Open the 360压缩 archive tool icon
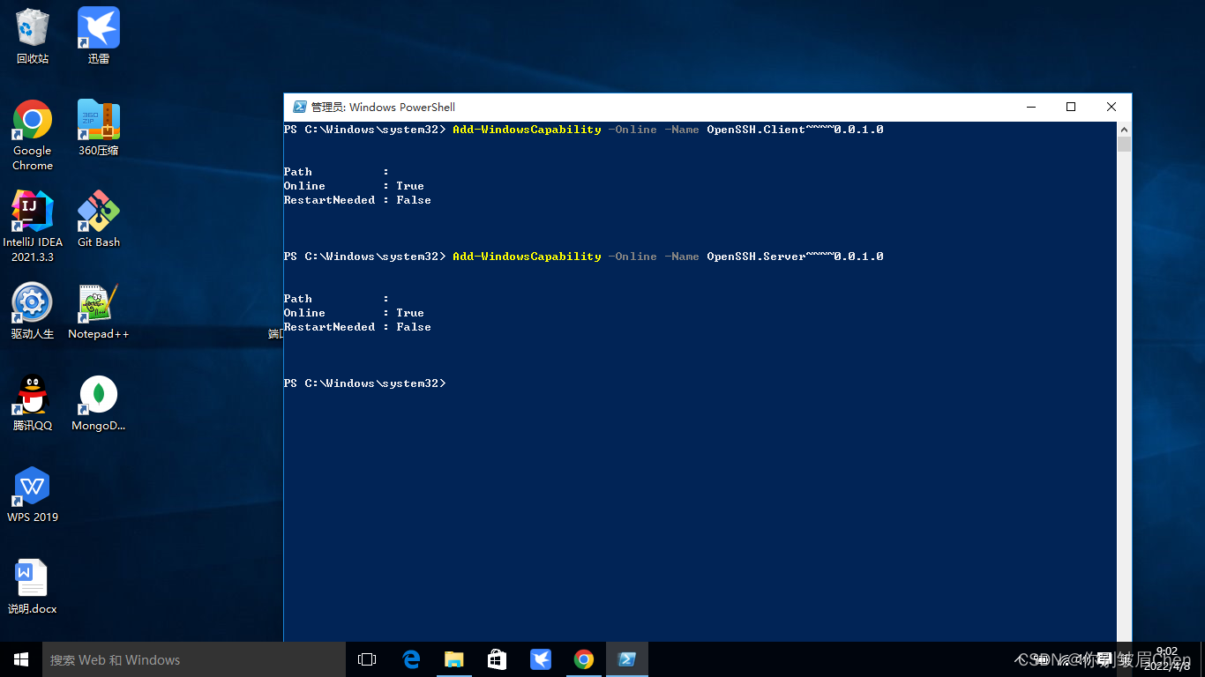The height and width of the screenshot is (677, 1205). [x=98, y=120]
